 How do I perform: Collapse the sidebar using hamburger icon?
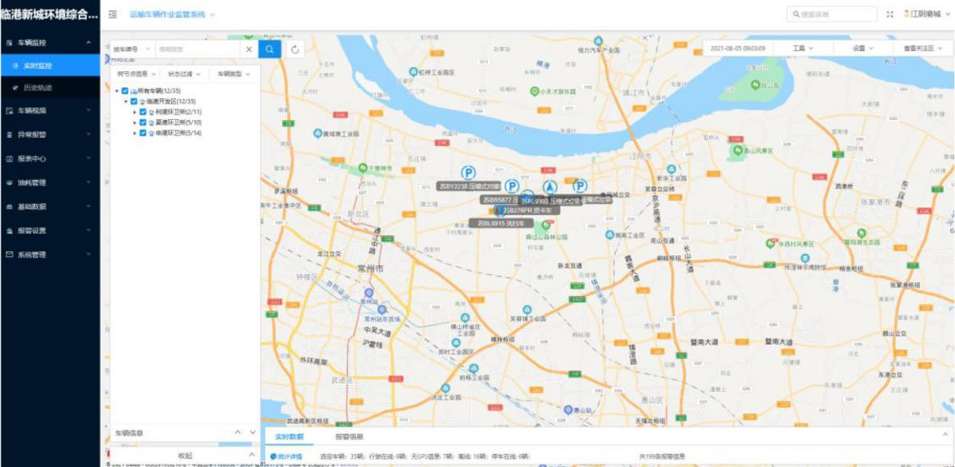pyautogui.click(x=113, y=15)
